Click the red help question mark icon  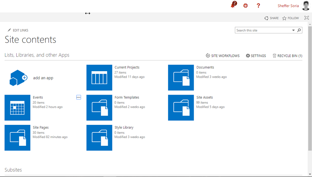[258, 6]
